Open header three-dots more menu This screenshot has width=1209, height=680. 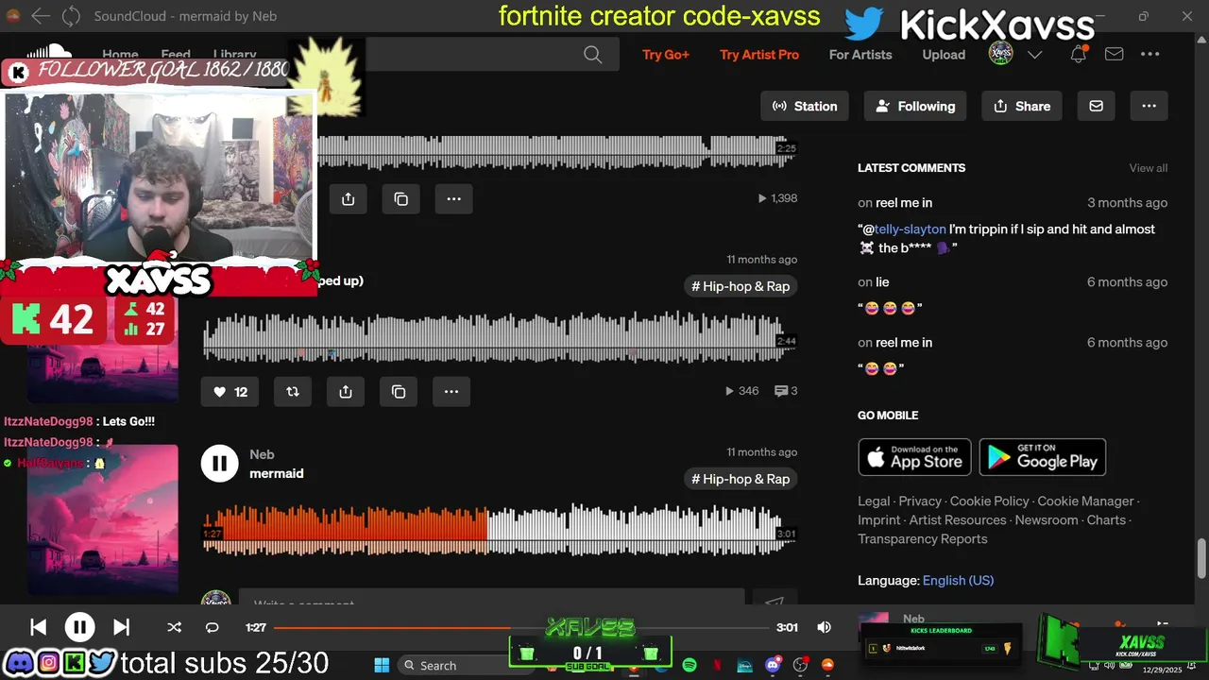coord(1149,55)
